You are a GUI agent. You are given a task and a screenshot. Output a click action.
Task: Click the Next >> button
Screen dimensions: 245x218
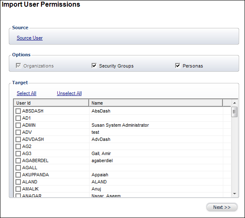(x=222, y=207)
